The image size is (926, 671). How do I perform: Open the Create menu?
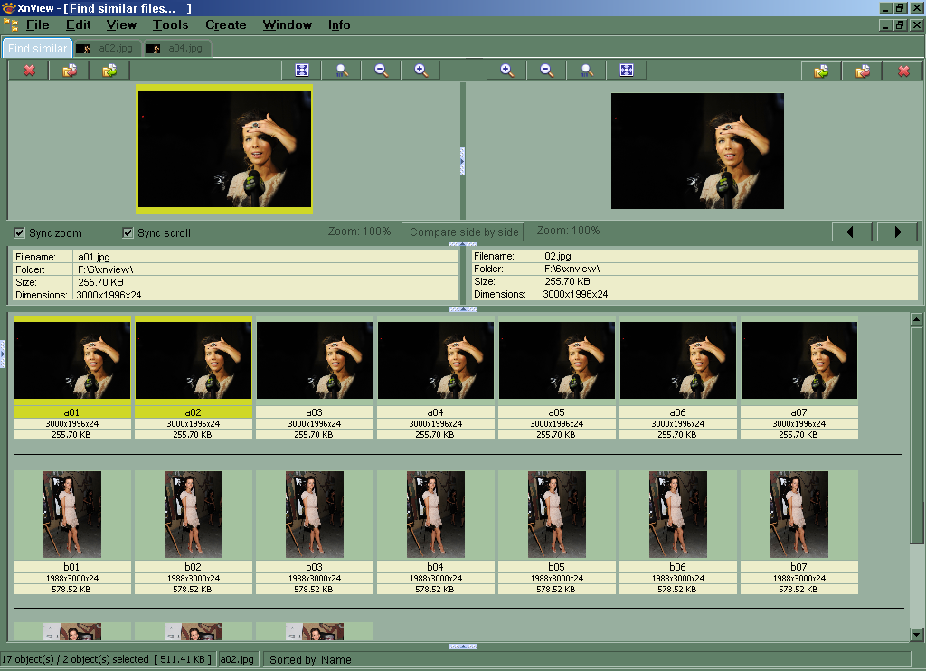(225, 24)
